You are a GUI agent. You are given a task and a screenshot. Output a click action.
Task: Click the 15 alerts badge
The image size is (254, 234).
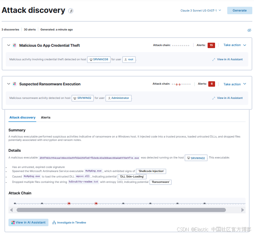pos(211,45)
